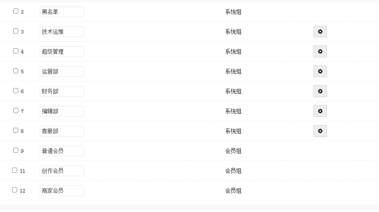
Task: Tick the checkbox for row 2 黑名单
Action: pos(16,11)
